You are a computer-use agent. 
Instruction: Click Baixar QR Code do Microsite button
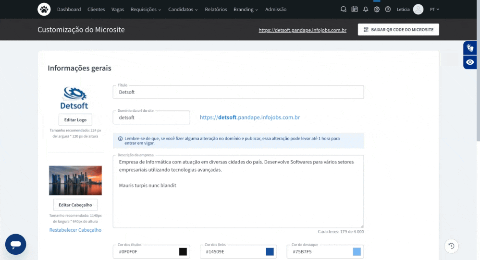pyautogui.click(x=398, y=30)
